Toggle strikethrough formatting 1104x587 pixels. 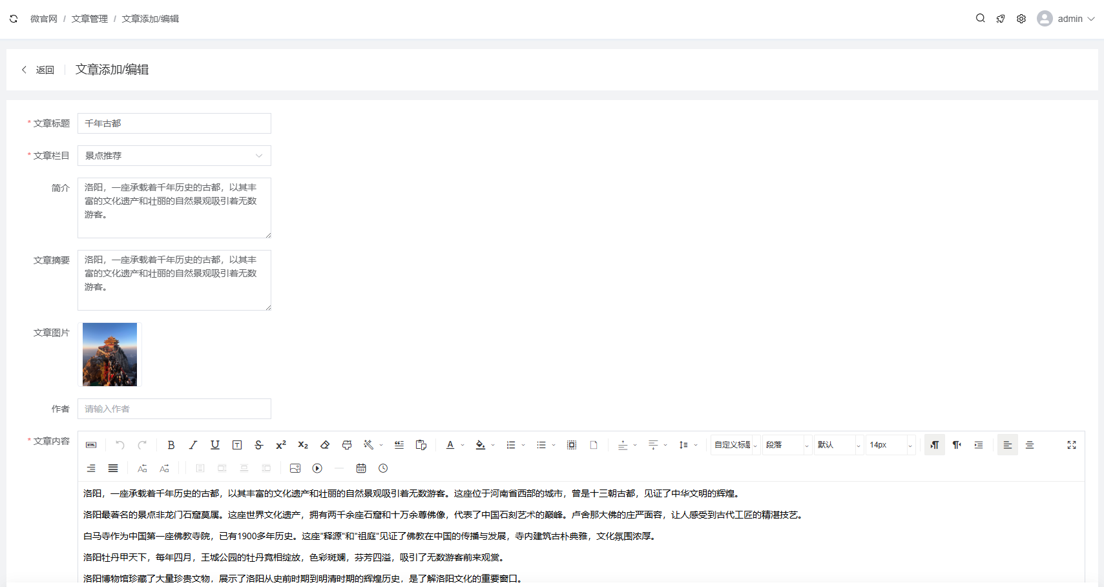click(259, 445)
